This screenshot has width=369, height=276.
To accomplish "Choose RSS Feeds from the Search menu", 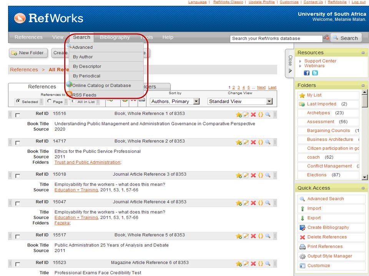I will (106, 95).
